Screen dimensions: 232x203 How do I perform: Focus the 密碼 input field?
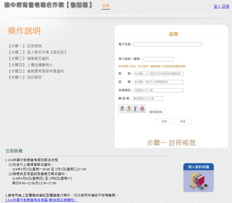(159, 82)
